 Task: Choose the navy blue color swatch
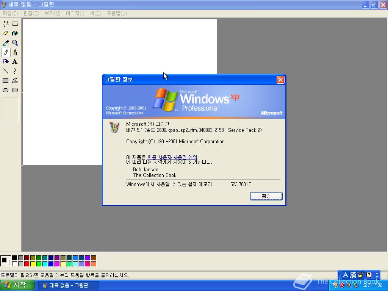tap(51, 258)
